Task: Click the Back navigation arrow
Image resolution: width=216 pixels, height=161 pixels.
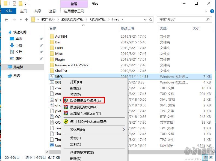Action: click(x=6, y=19)
